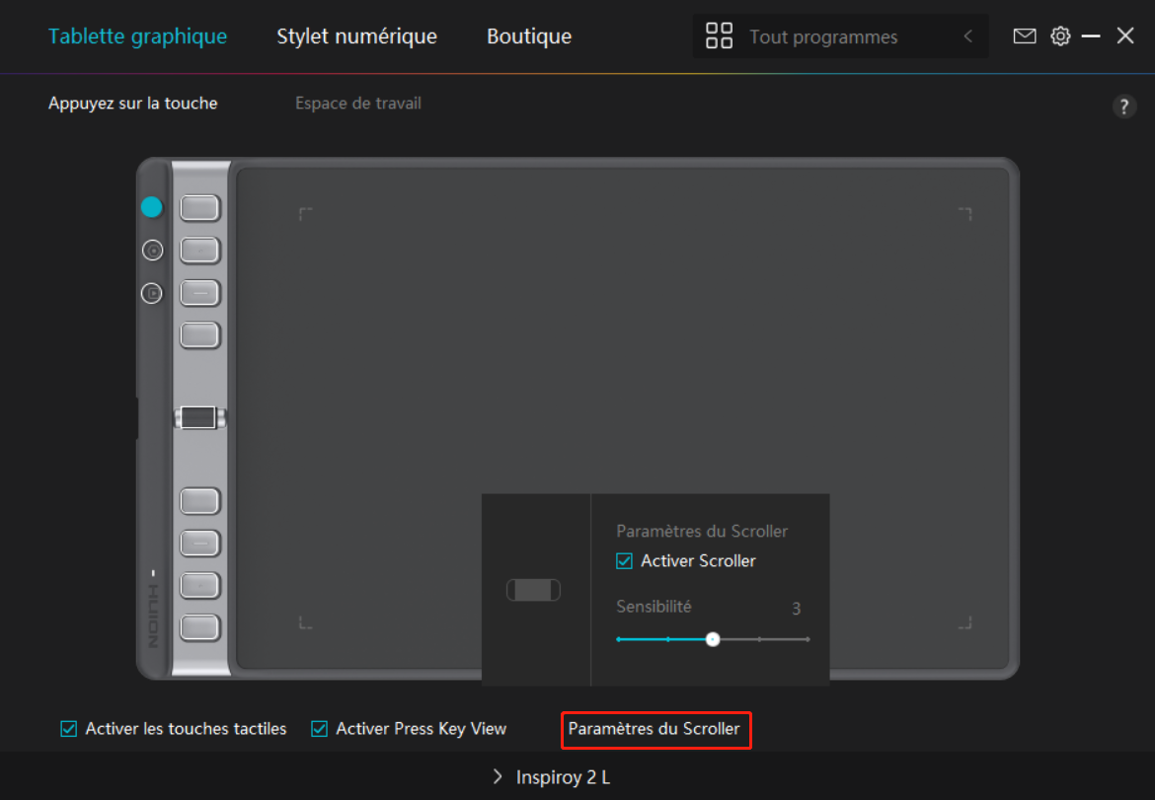
Task: Uncheck Activer Scroller checkbox
Action: 625,561
